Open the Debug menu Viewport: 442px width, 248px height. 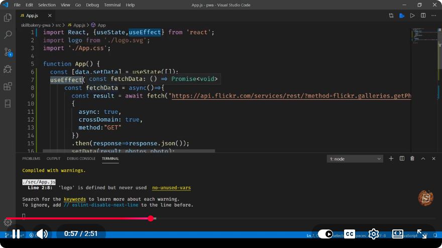(92, 5)
